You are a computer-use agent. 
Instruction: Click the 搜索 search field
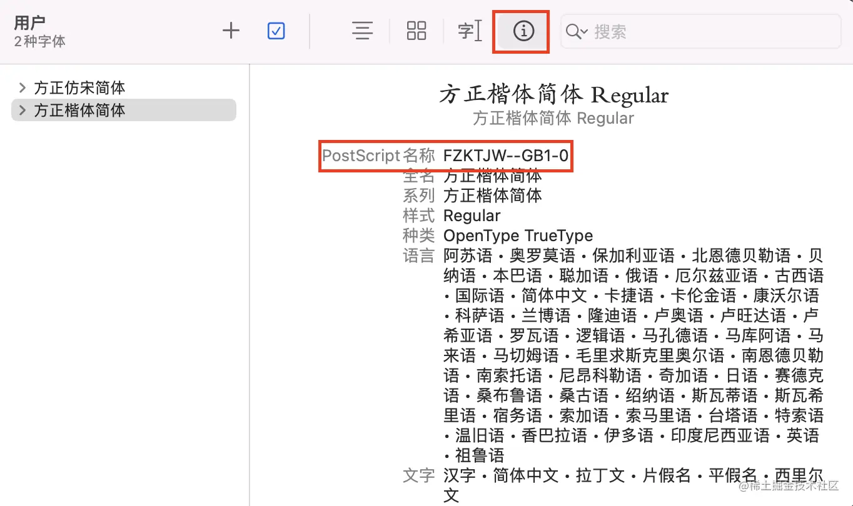700,31
